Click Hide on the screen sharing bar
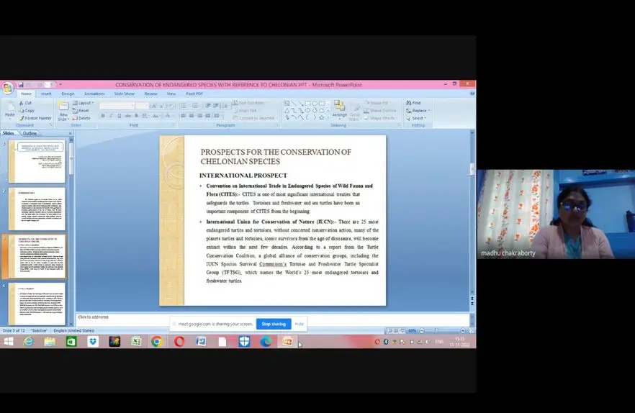The width and height of the screenshot is (635, 413). 300,324
